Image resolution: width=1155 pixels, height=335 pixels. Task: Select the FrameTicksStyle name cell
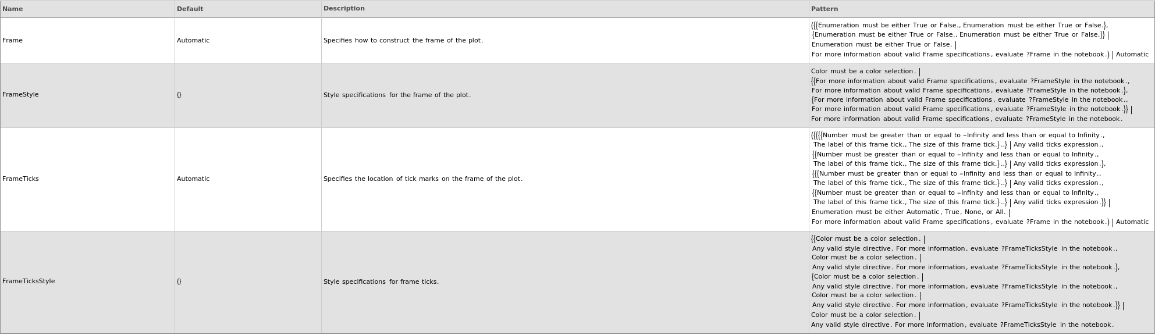(x=29, y=281)
